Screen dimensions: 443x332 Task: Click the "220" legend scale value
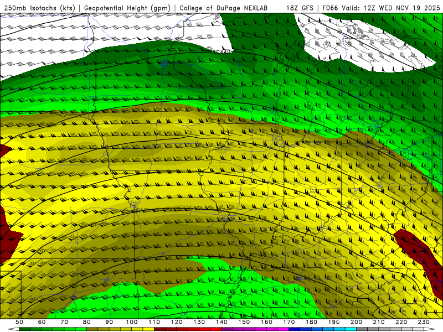(401, 322)
